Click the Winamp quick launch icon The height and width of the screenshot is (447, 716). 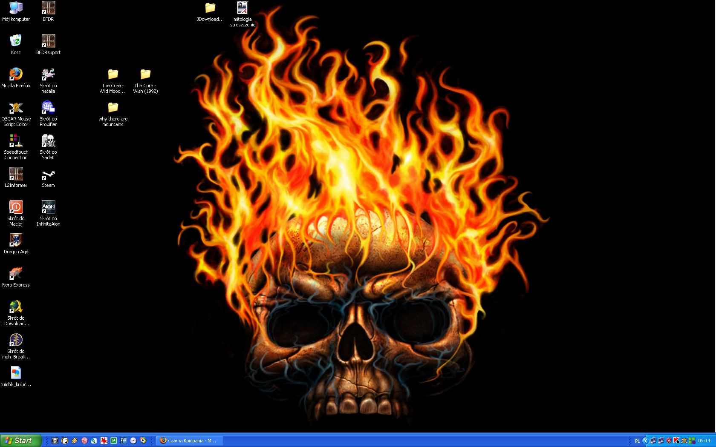[x=75, y=441]
